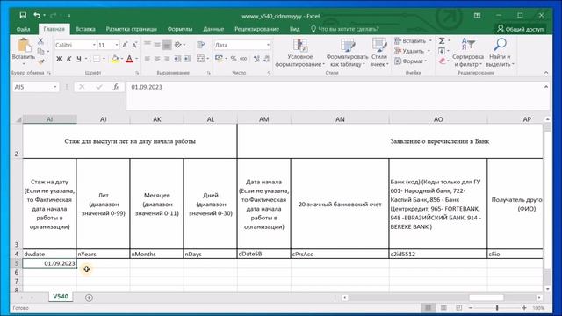Open the cell borders button

click(x=97, y=59)
